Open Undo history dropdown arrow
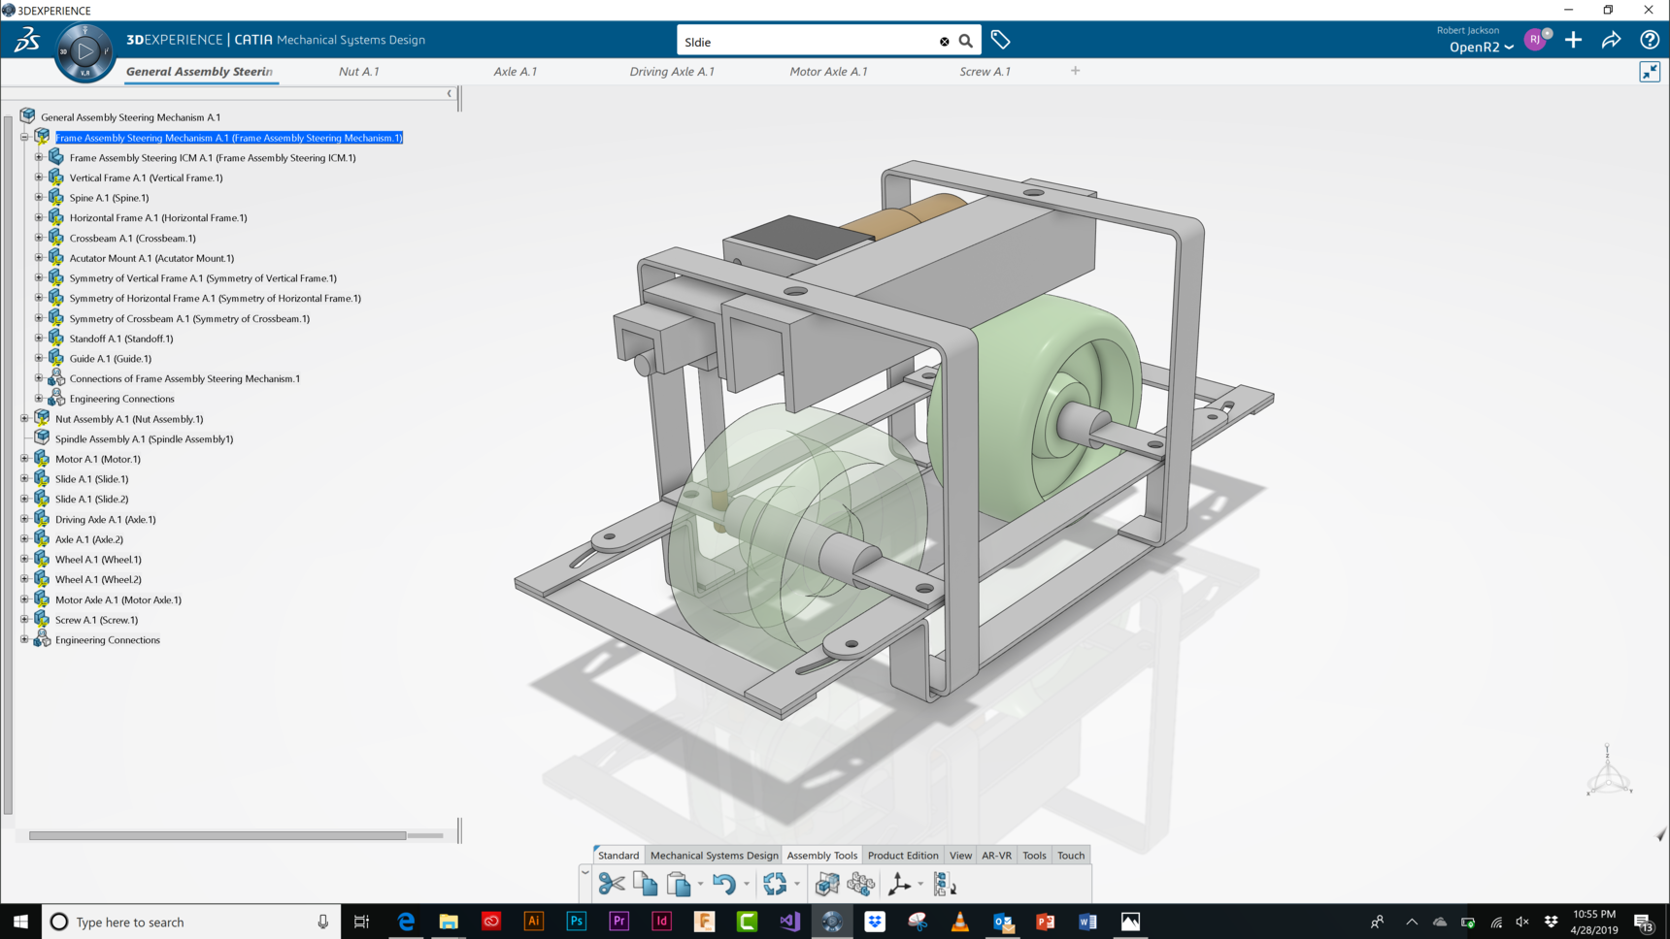Viewport: 1670px width, 939px height. [746, 884]
